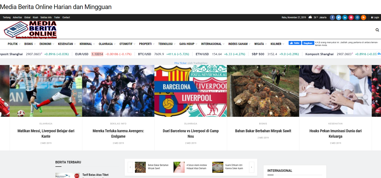Go to next item in small news carousel

point(251,167)
